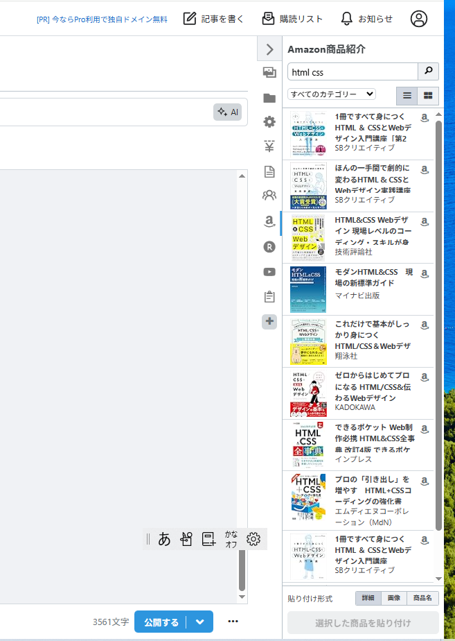This screenshot has height=641, width=455.
Task: Open Amazon icon on マイナビ出版 row
Action: click(x=425, y=273)
